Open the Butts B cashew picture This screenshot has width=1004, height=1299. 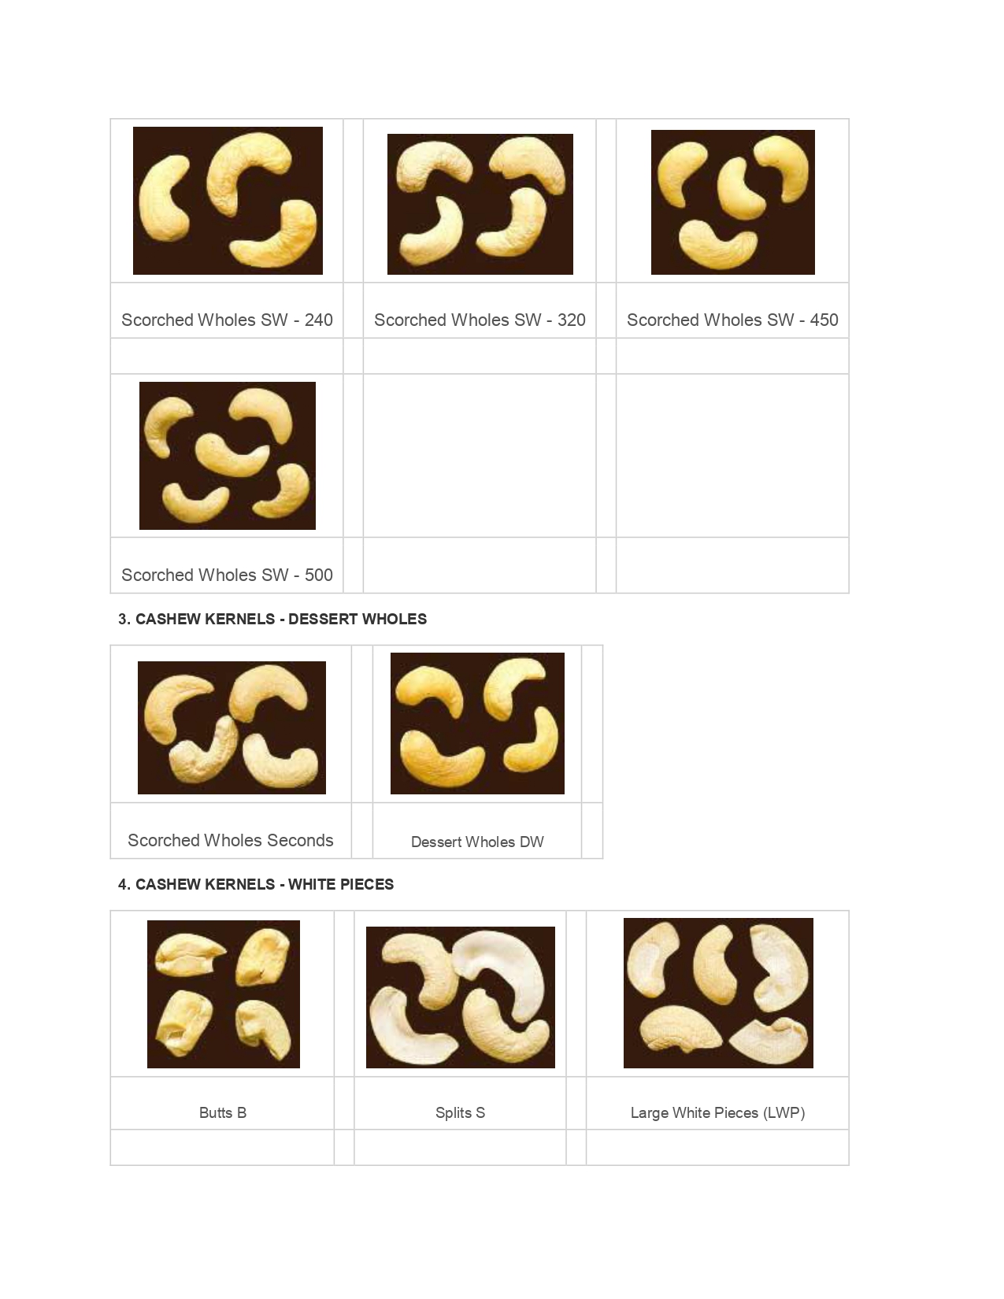224,994
